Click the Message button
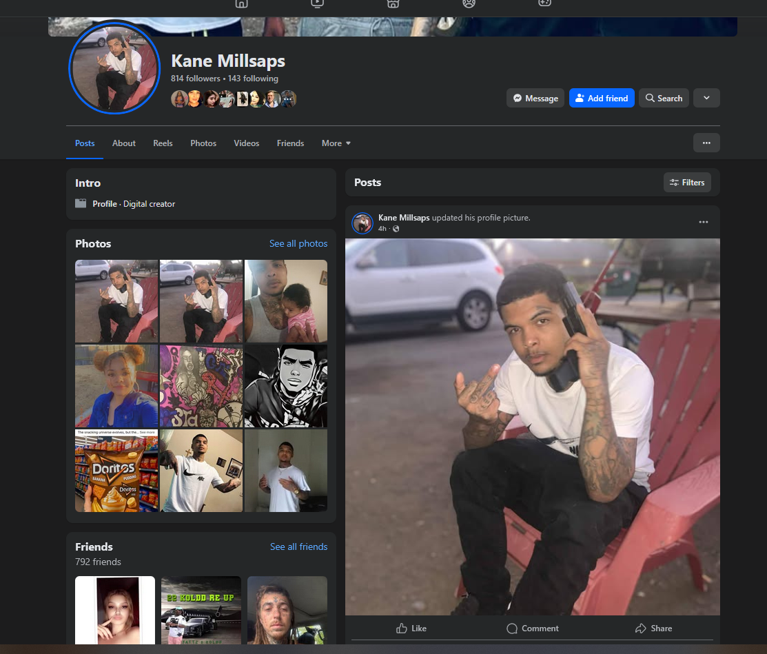This screenshot has width=767, height=654. click(535, 98)
